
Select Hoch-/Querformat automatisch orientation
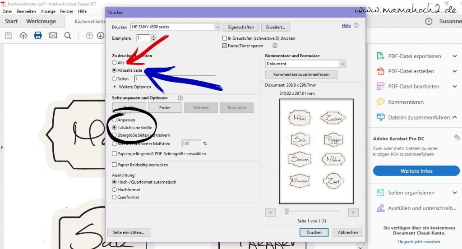click(x=114, y=182)
